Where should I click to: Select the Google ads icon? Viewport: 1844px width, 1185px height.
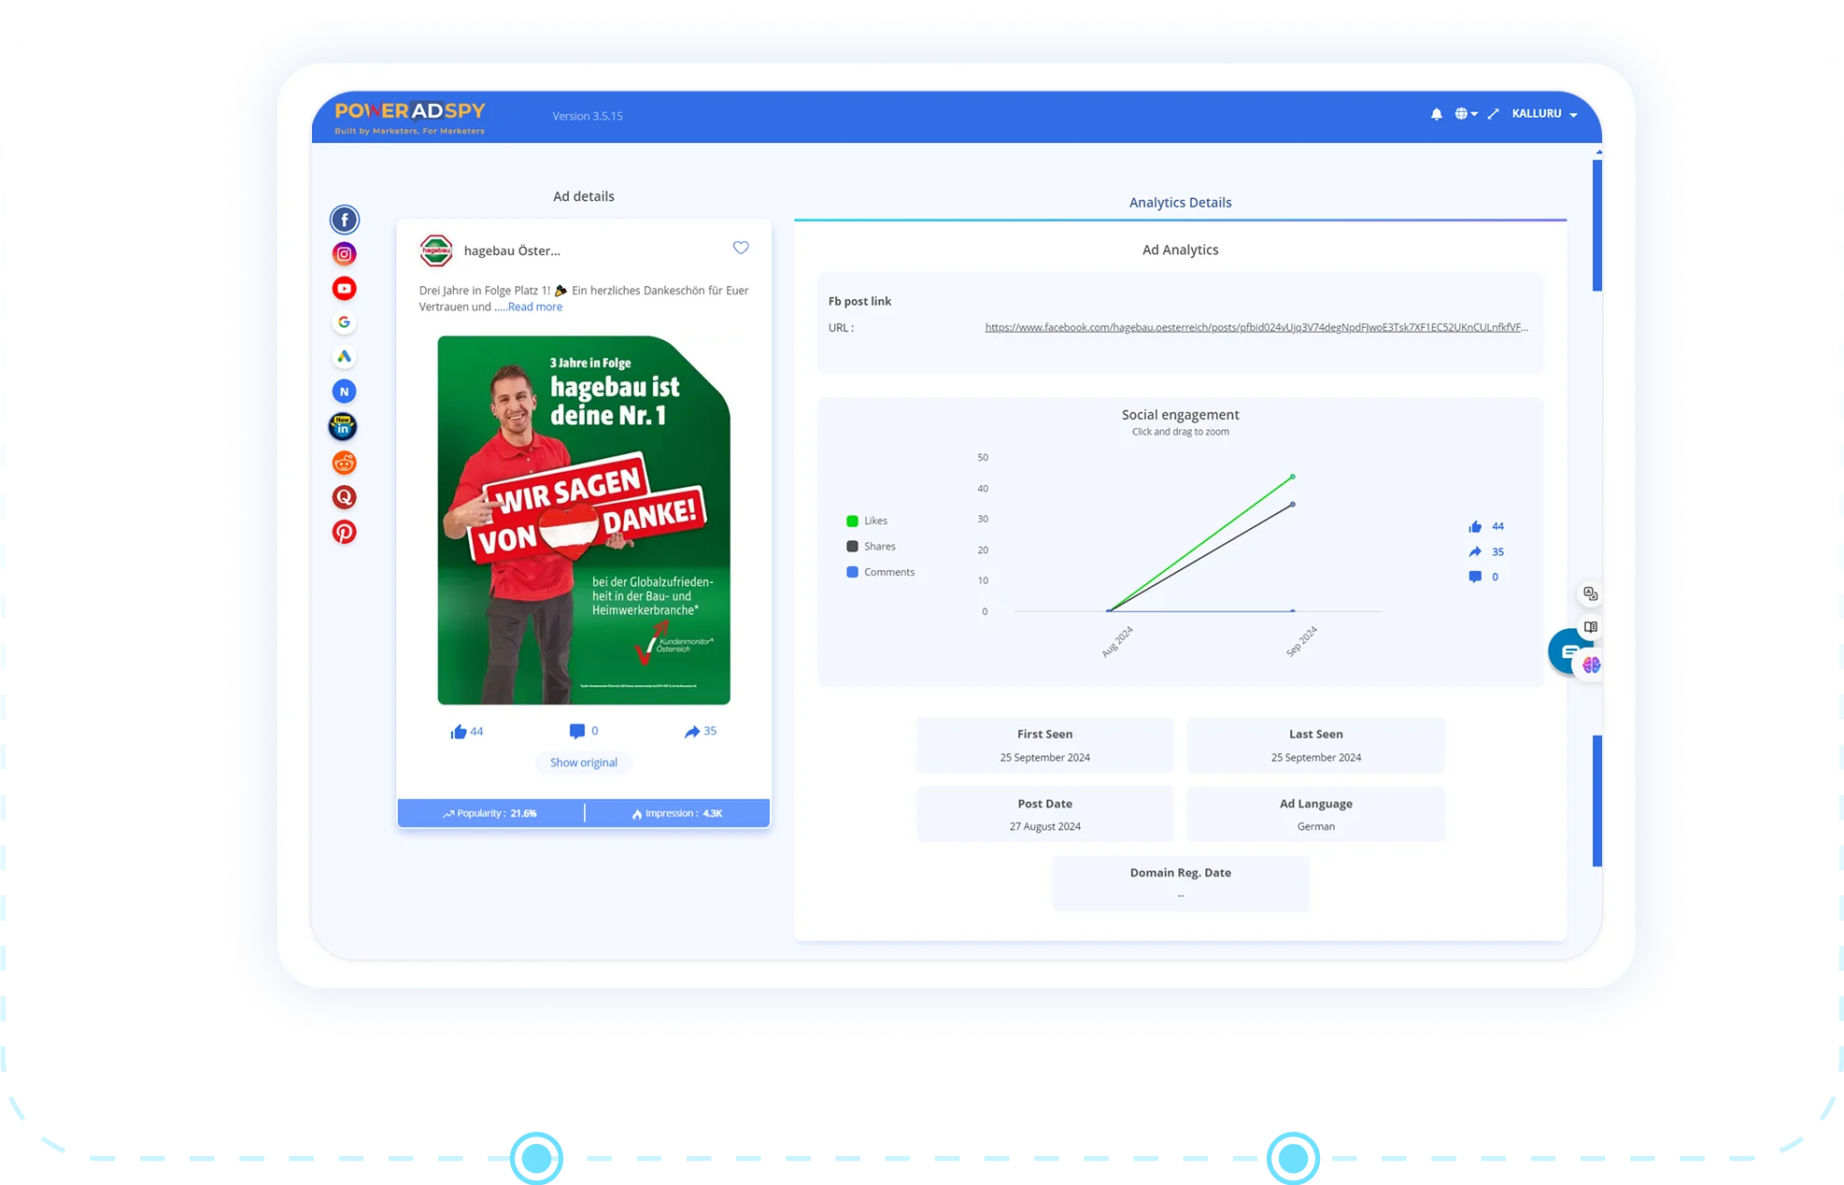click(x=344, y=322)
